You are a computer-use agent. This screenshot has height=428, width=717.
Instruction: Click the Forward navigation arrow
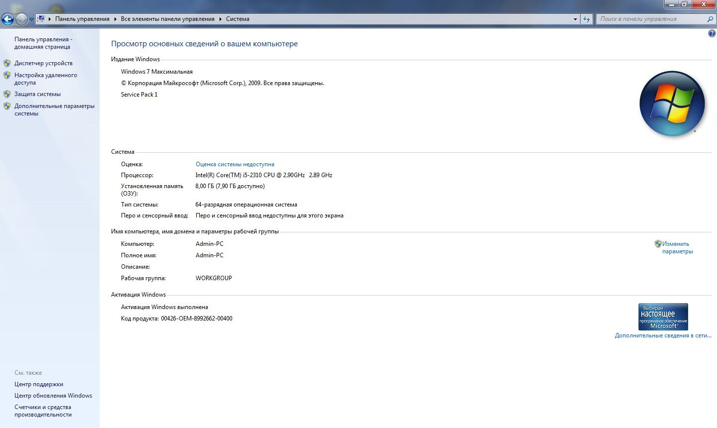[x=21, y=19]
